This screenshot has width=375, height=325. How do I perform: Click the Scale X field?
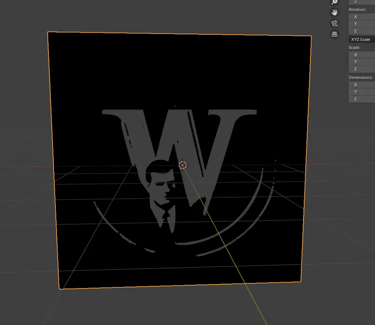pos(362,55)
